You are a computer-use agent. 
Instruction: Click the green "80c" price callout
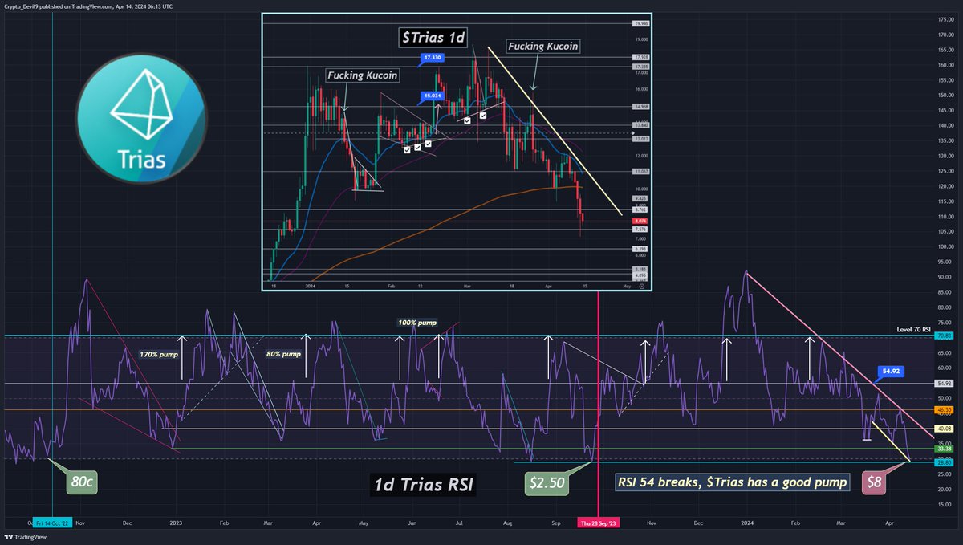point(83,484)
